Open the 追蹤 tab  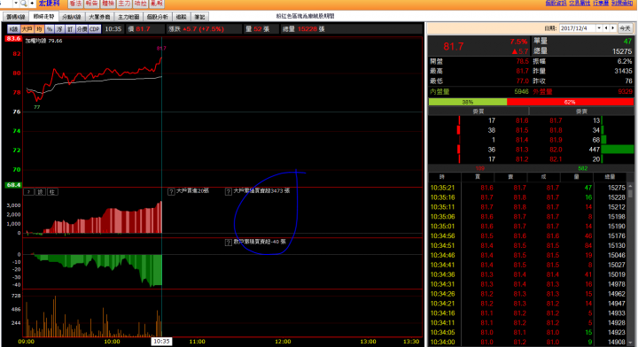(x=182, y=17)
